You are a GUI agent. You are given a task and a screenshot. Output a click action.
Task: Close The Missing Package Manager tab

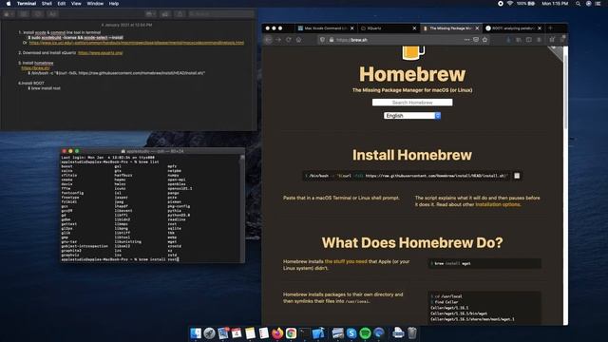pos(477,28)
